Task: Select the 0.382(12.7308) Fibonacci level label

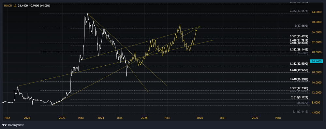Action: [299, 88]
